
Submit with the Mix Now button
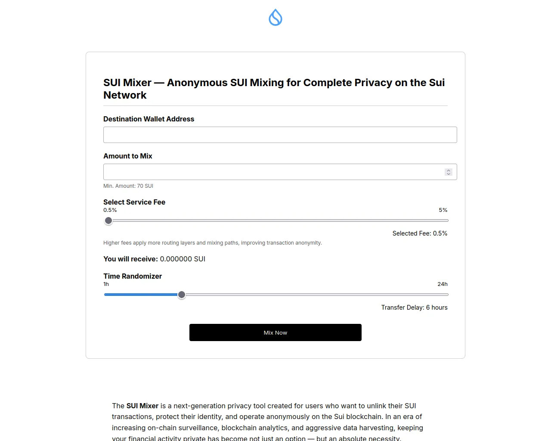point(275,332)
